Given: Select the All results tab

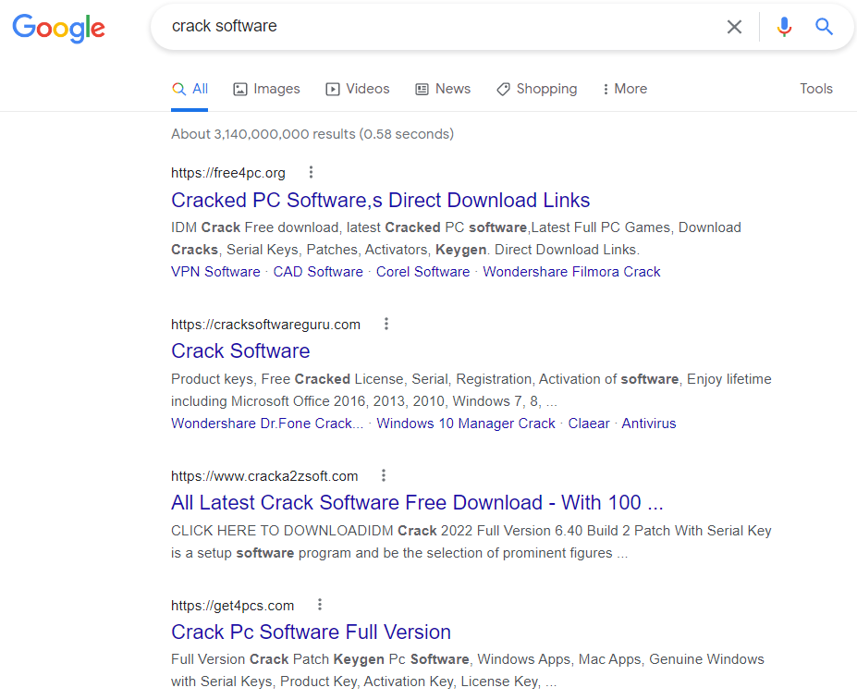Looking at the screenshot, I should tap(190, 89).
